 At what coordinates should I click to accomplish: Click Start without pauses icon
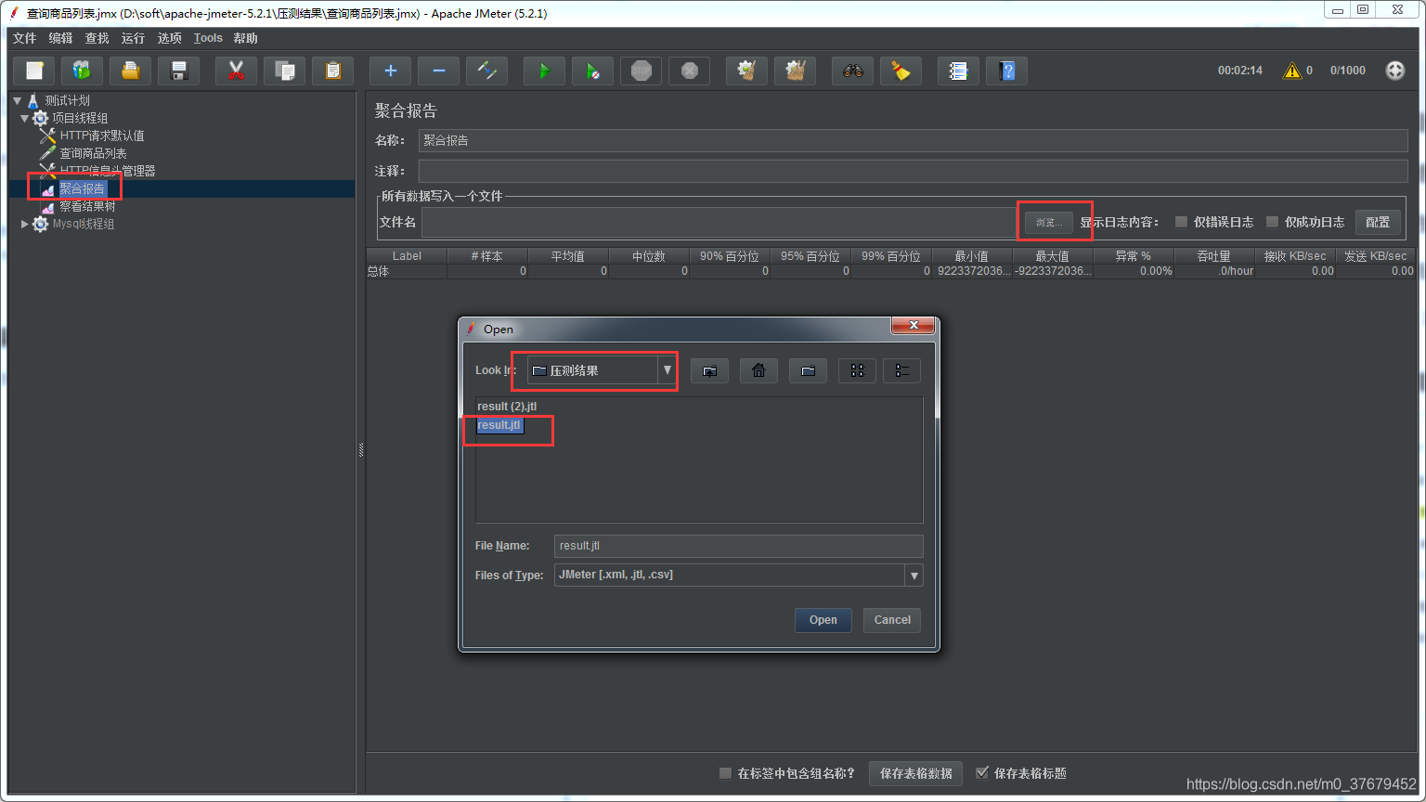coord(593,71)
